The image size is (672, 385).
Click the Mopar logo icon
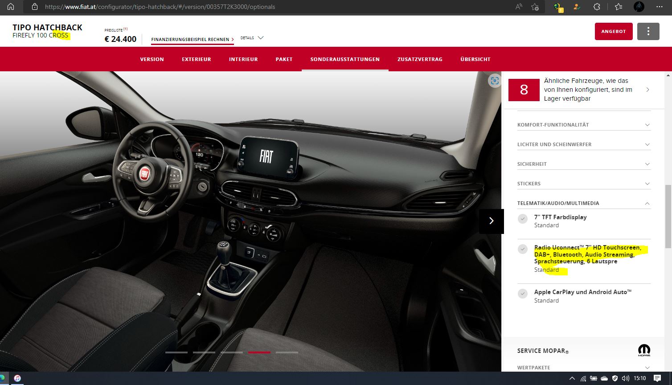[644, 351]
